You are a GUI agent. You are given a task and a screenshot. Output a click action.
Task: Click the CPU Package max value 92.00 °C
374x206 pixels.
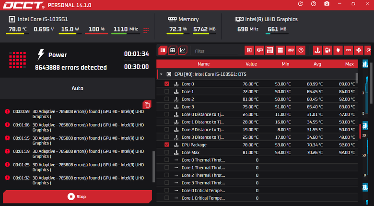tap(347, 145)
